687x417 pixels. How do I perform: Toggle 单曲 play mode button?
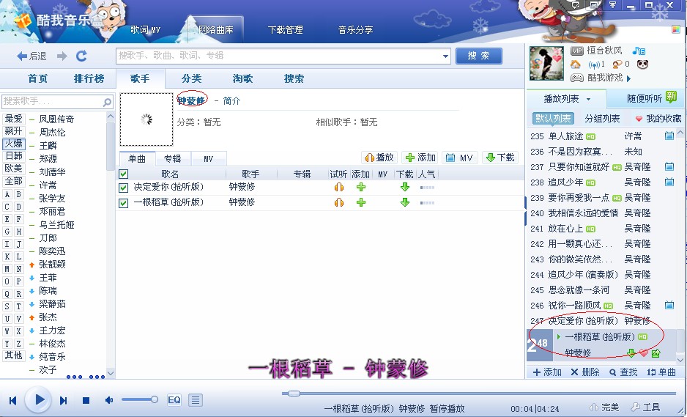click(x=661, y=372)
